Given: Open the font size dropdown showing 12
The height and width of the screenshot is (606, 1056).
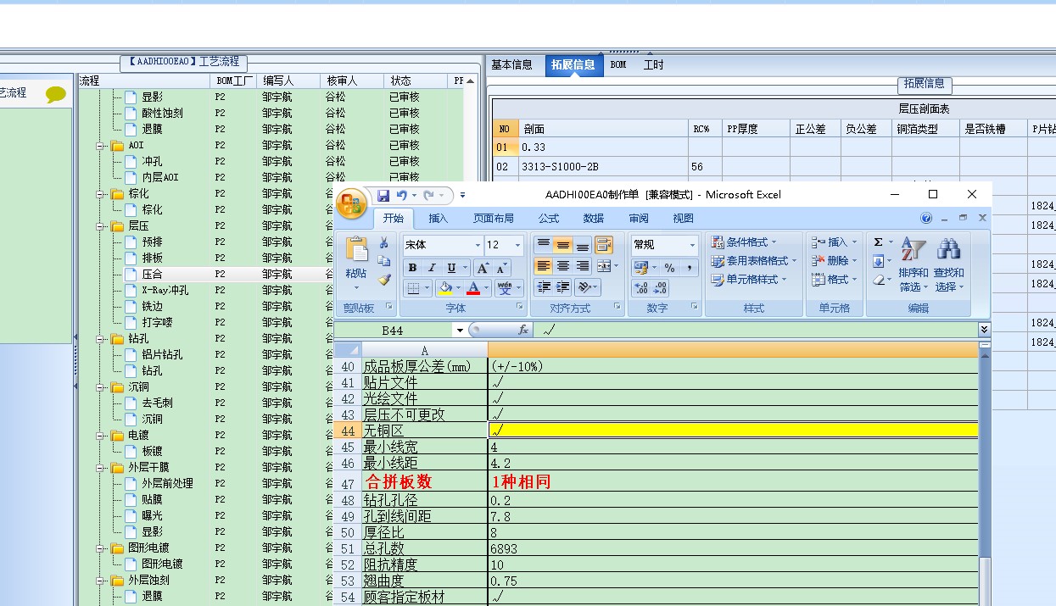Looking at the screenshot, I should click(517, 245).
